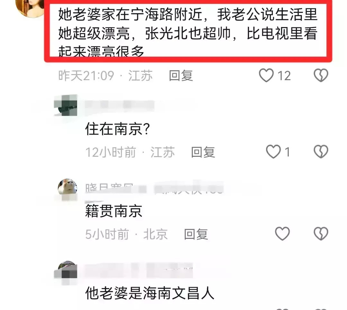Like the 籍贯南京 reply

click(282, 234)
